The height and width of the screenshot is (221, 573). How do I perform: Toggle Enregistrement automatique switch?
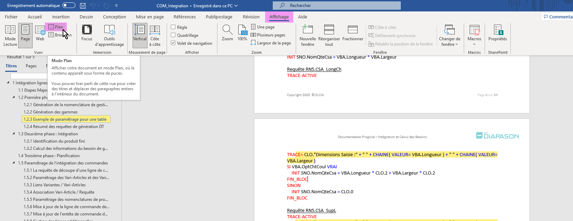(69, 5)
